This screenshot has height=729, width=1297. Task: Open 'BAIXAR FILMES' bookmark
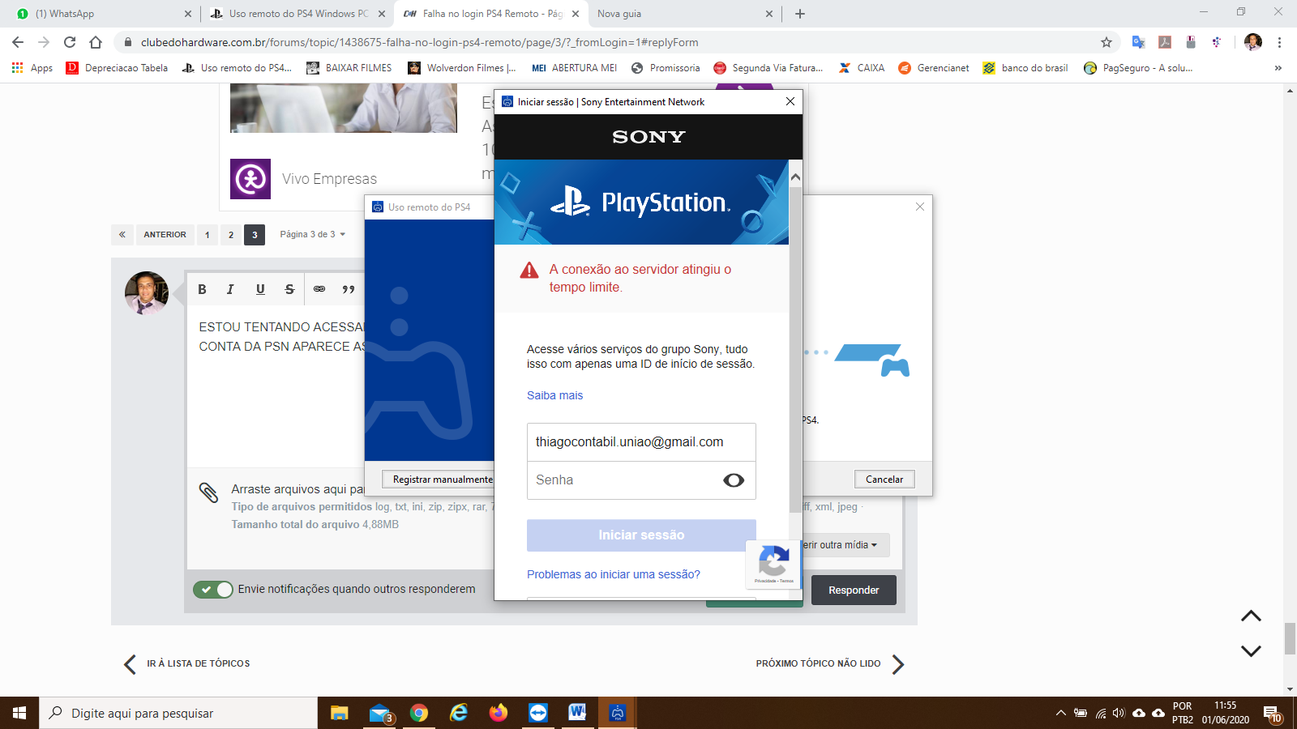[349, 68]
